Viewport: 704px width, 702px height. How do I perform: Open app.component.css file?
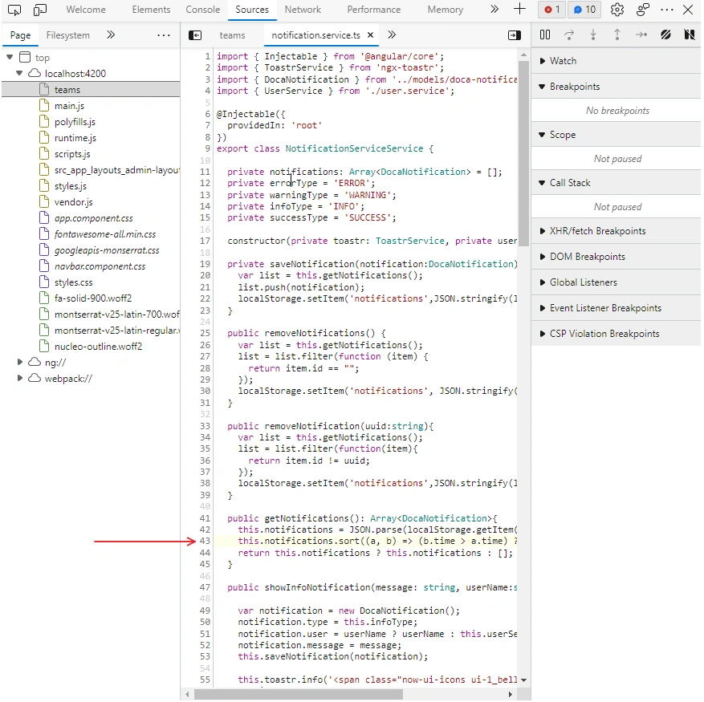pyautogui.click(x=93, y=218)
